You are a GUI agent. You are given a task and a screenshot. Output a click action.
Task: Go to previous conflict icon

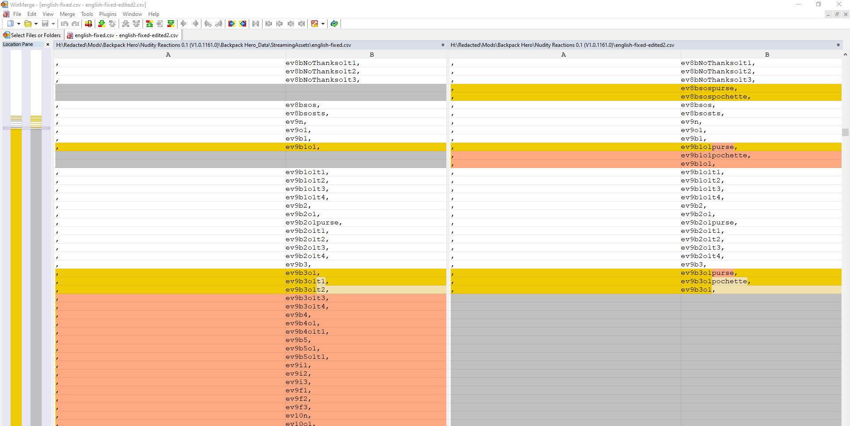(x=136, y=23)
